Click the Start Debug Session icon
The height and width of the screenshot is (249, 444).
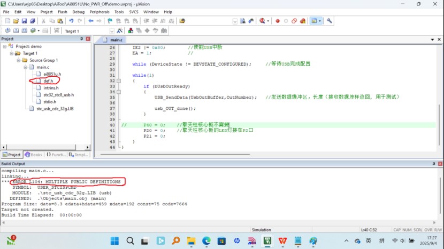264,21
